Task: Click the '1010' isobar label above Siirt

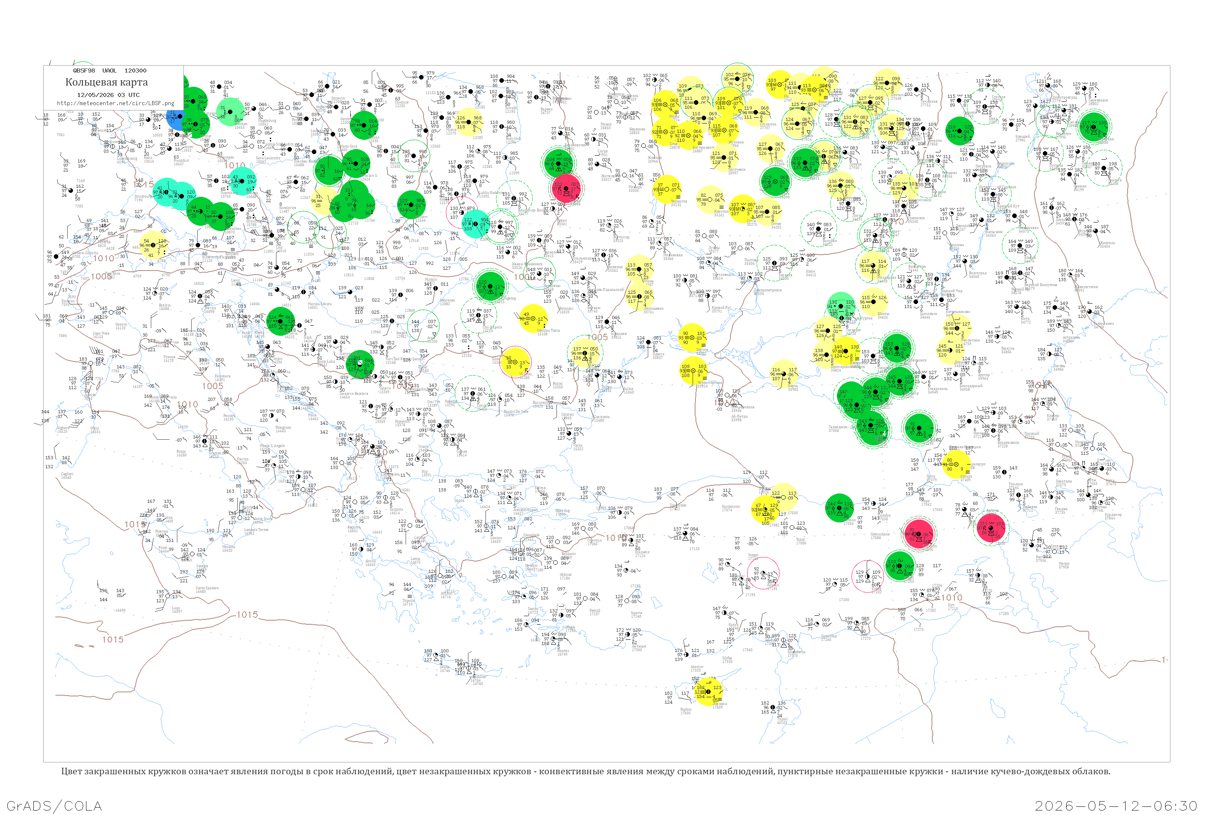Action: pyautogui.click(x=951, y=598)
